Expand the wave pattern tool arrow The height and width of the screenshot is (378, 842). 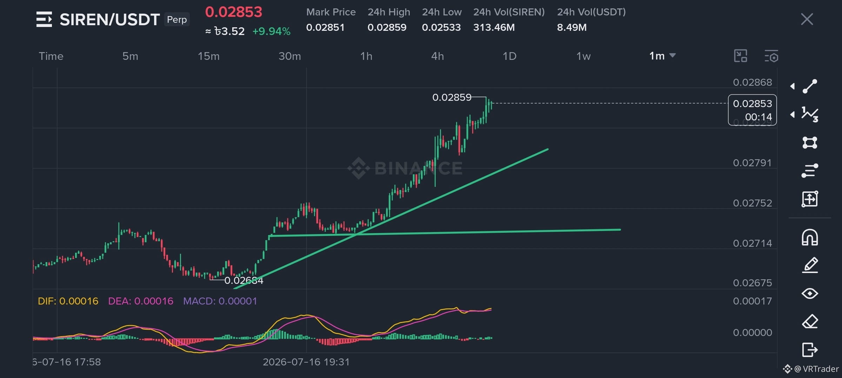coord(793,114)
